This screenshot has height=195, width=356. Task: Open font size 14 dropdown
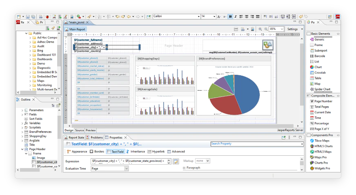click(214, 16)
